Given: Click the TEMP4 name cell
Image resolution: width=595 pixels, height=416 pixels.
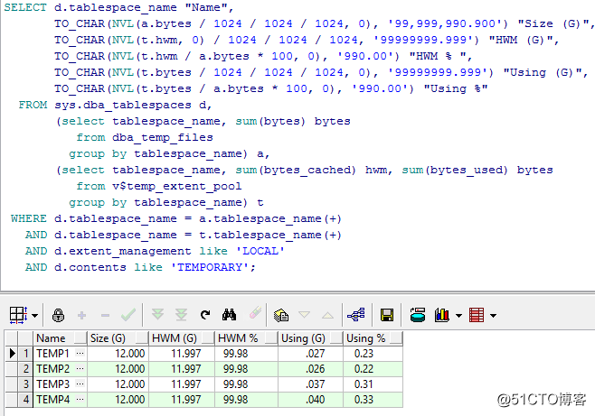Looking at the screenshot, I should click(61, 400).
